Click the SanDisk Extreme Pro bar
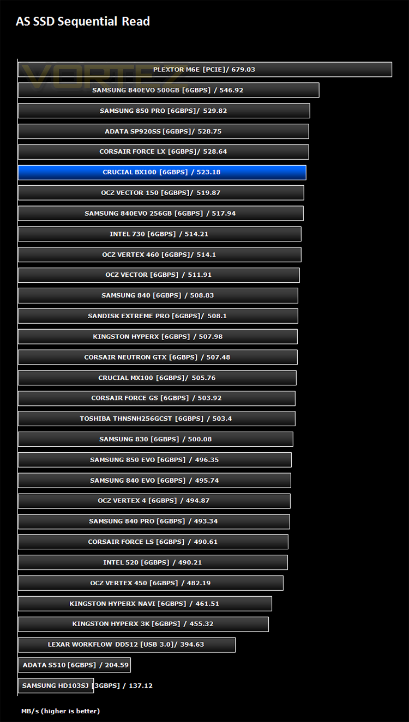Viewport: 409px width, 722px height. tap(158, 316)
